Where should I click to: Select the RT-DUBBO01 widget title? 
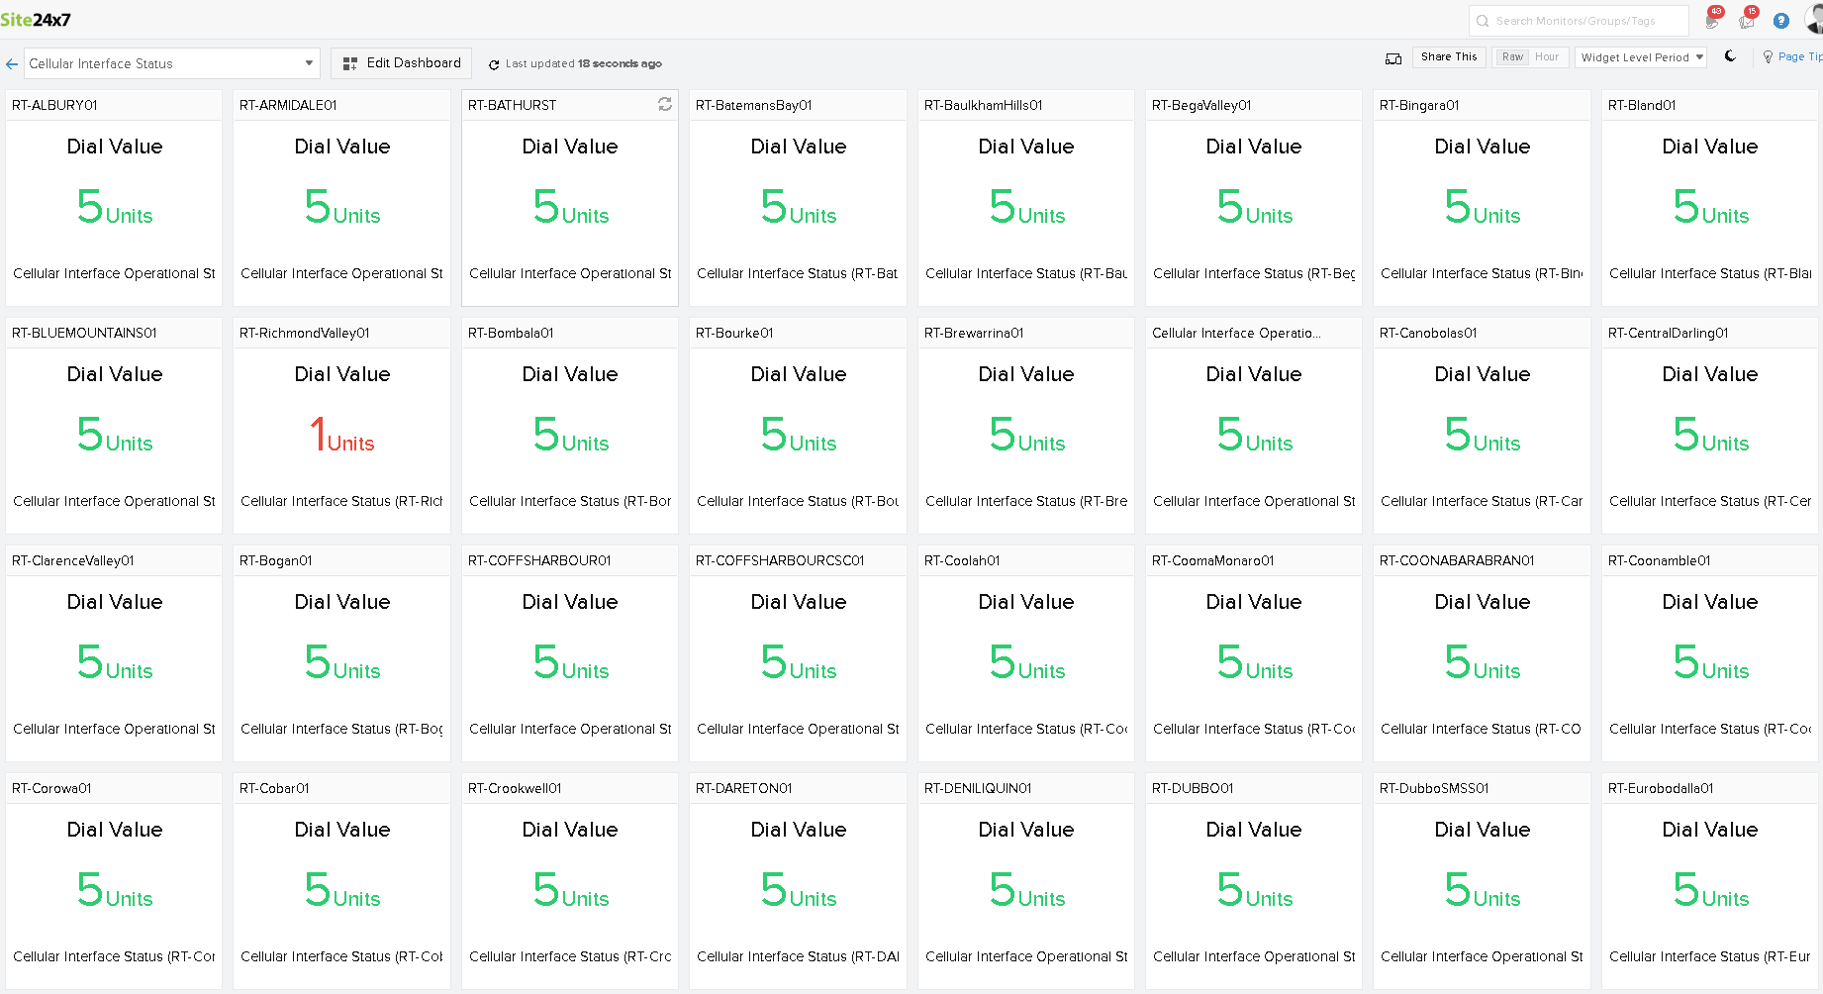point(1193,788)
